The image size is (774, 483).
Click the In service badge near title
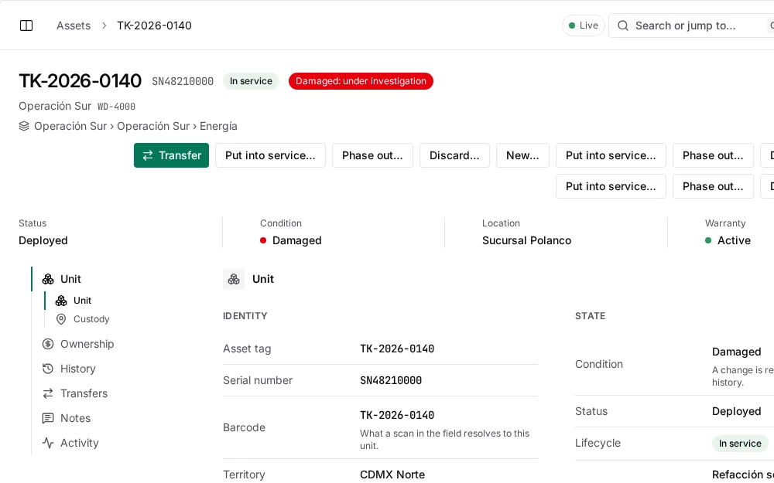[x=251, y=81]
